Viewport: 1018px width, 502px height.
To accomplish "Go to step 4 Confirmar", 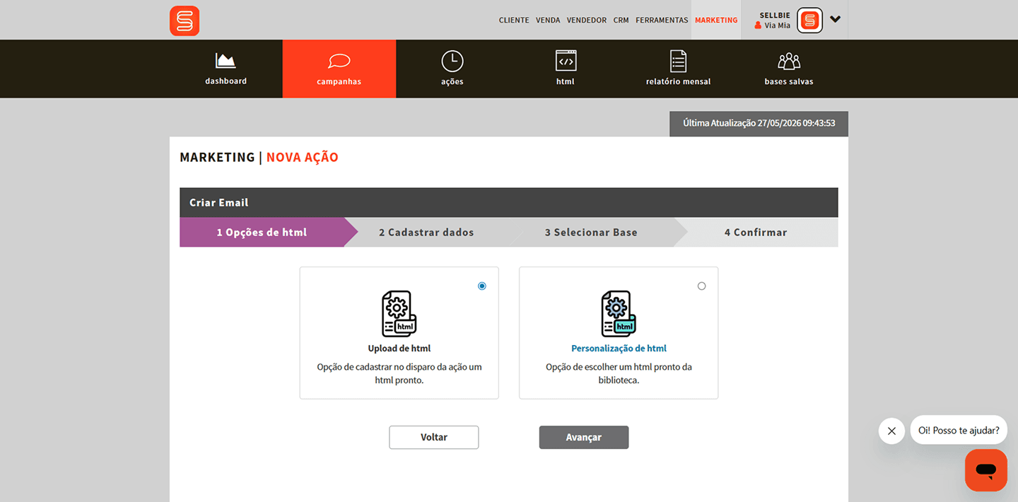I will pyautogui.click(x=756, y=232).
